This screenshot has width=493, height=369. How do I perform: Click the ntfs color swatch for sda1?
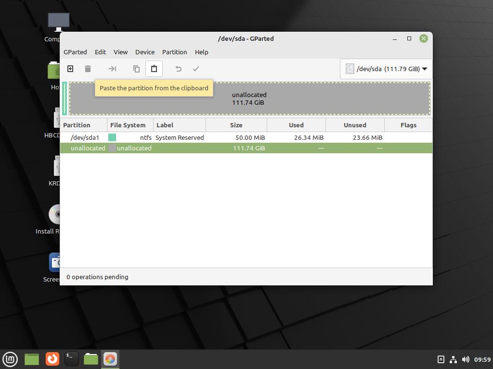pos(112,137)
